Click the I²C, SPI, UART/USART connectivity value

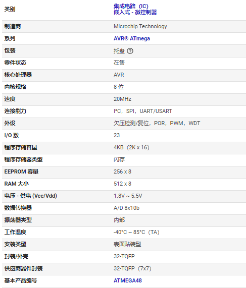(143, 111)
